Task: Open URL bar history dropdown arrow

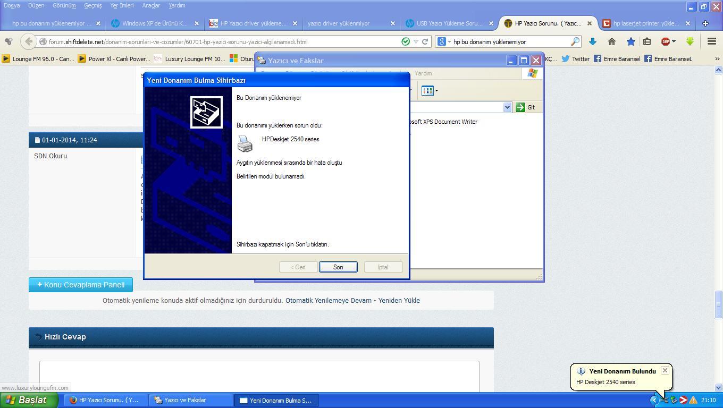Action: tap(416, 41)
